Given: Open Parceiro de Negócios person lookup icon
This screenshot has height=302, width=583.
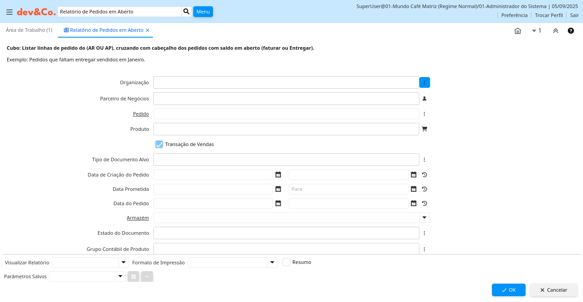Looking at the screenshot, I should pos(424,99).
